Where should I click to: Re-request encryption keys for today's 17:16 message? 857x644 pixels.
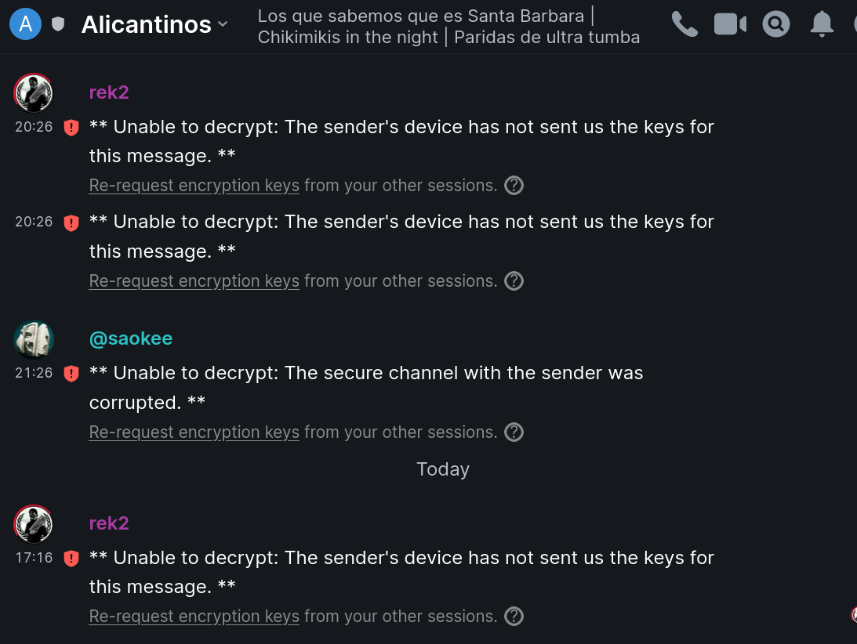pyautogui.click(x=194, y=617)
